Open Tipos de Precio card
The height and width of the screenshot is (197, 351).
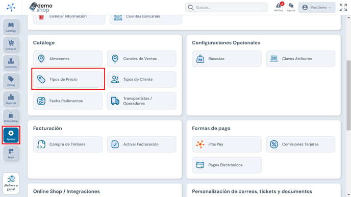click(x=68, y=79)
